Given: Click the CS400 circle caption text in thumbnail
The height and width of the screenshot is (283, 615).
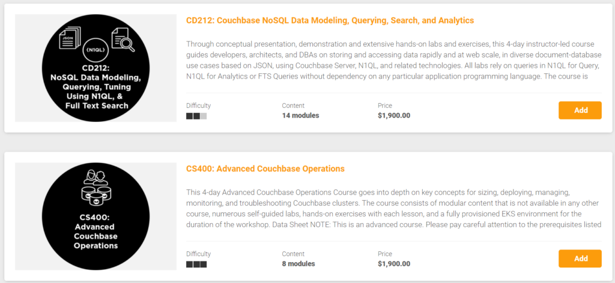Looking at the screenshot, I should (95, 231).
